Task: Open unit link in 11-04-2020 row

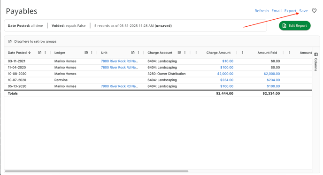Action: [x=119, y=67]
